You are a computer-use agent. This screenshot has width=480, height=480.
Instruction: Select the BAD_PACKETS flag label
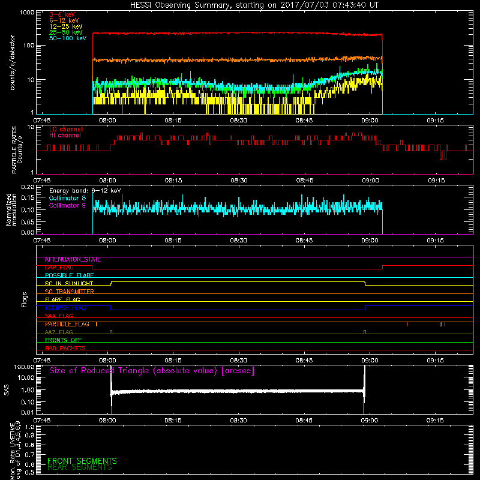click(x=65, y=348)
